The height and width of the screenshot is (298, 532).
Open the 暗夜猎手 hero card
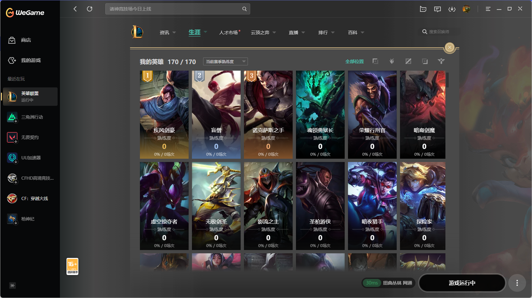[372, 206]
